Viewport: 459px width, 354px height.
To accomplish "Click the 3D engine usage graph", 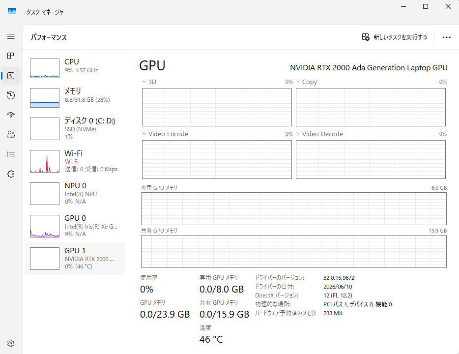I will click(x=217, y=107).
